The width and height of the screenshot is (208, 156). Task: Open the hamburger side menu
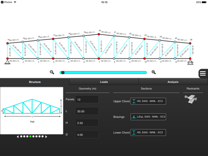coord(203,73)
